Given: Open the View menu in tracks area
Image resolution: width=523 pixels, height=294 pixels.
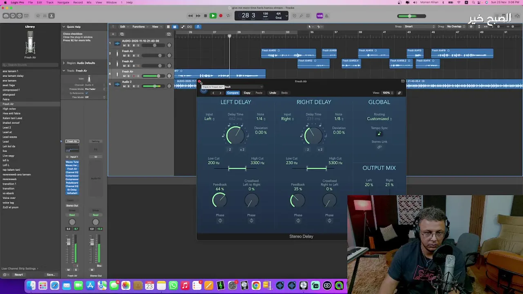Looking at the screenshot, I should pyautogui.click(x=156, y=27).
